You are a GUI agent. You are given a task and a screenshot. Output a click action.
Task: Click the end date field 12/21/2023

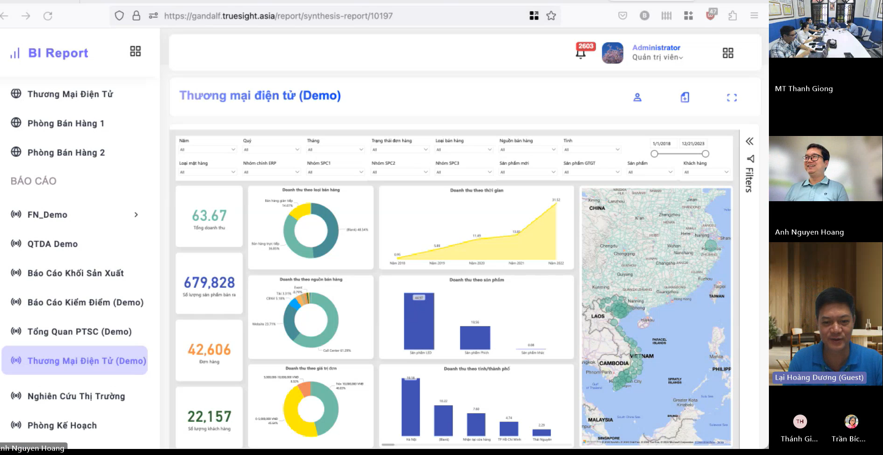(x=693, y=143)
